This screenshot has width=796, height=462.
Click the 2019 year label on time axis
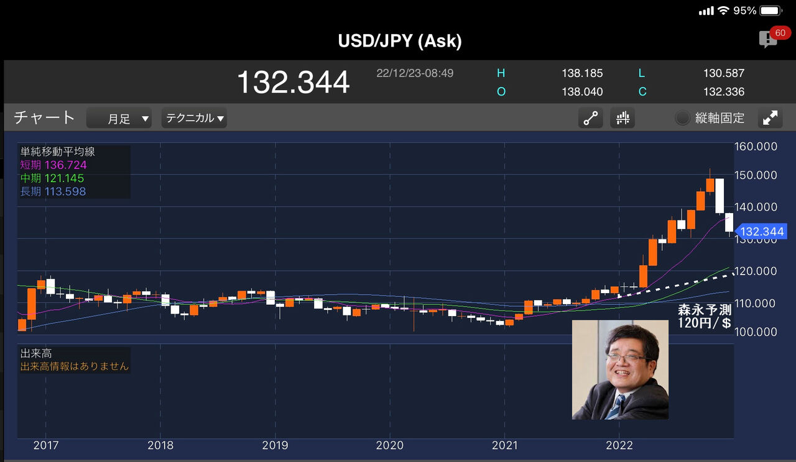pos(275,445)
